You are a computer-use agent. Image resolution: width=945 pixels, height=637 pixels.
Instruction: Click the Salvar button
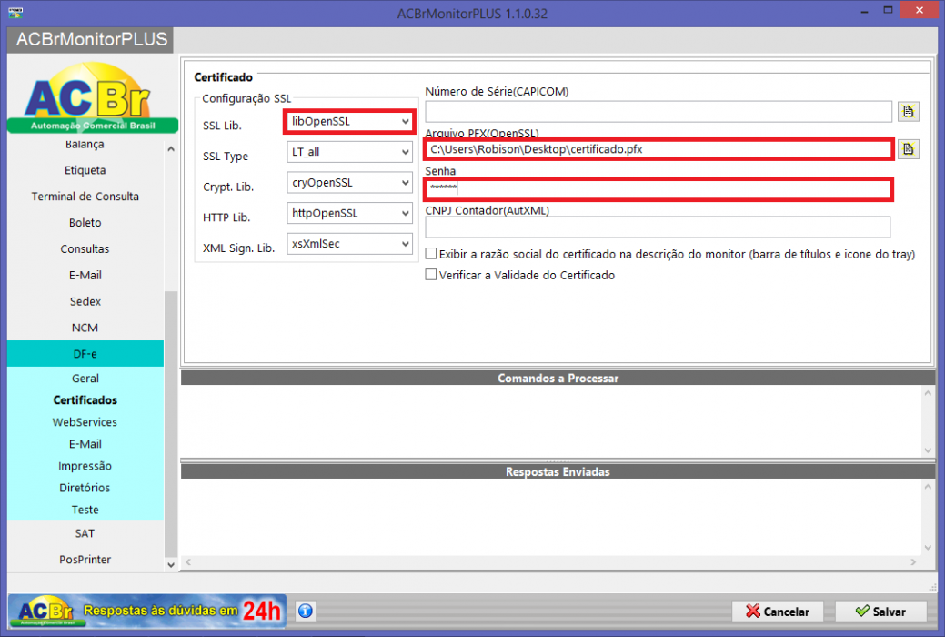click(880, 612)
